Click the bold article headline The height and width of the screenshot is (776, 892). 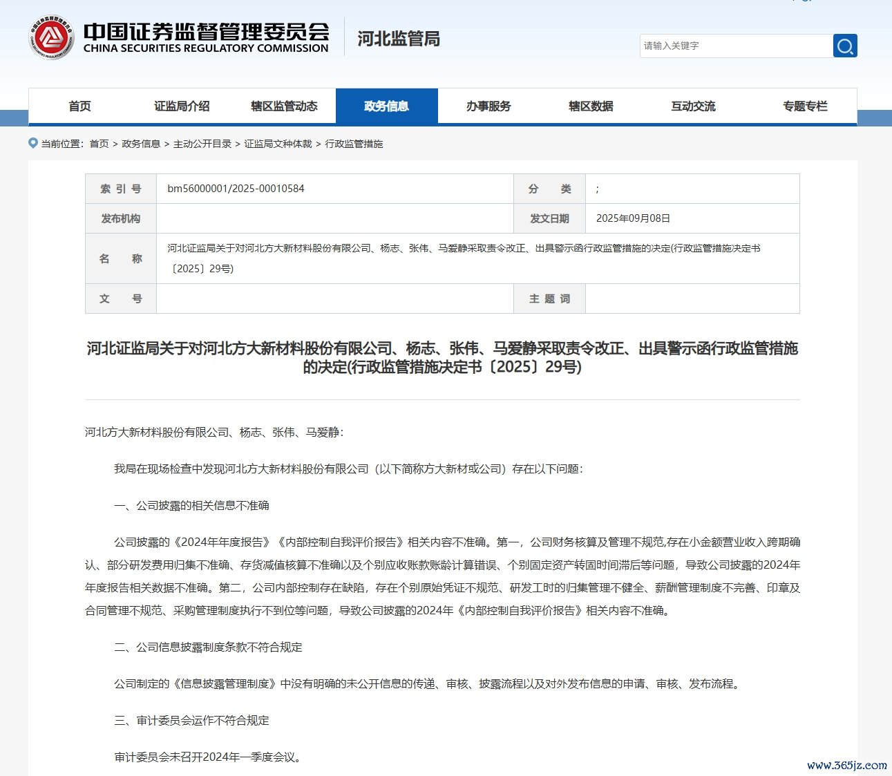point(442,357)
